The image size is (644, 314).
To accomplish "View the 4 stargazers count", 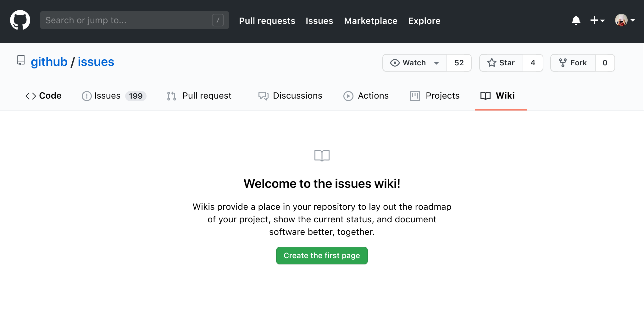I will point(533,63).
